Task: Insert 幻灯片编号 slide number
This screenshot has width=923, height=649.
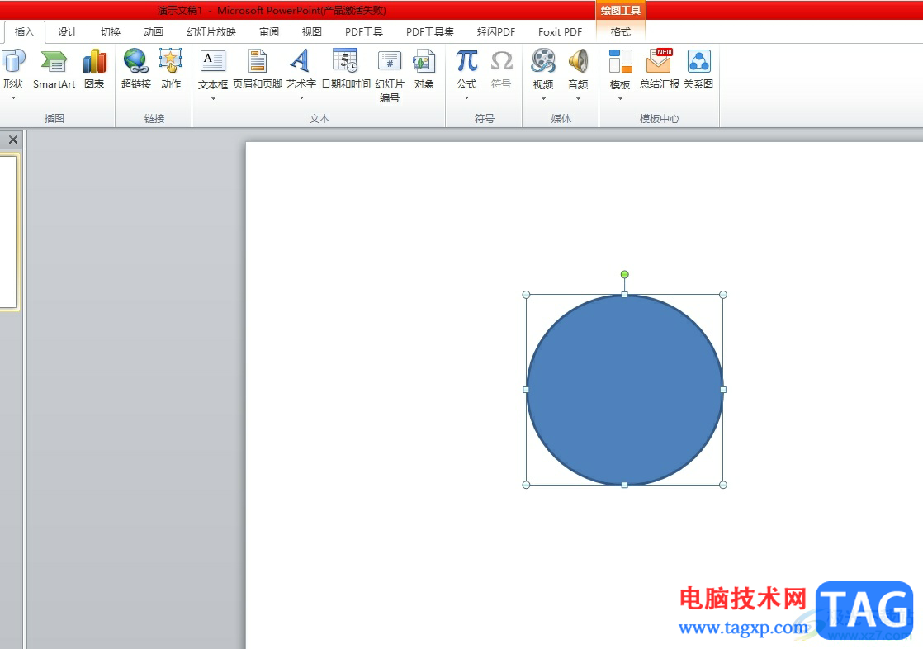Action: [x=389, y=75]
